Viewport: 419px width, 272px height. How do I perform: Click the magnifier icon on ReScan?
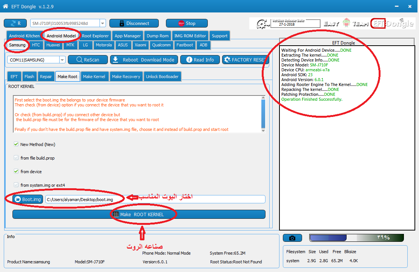(79, 60)
